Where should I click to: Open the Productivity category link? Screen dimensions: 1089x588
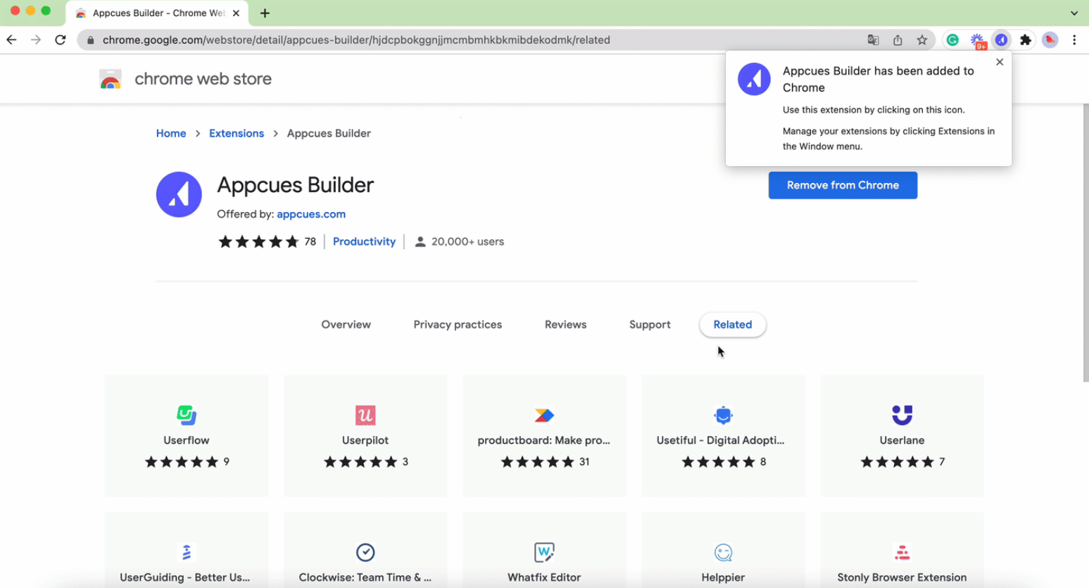364,242
